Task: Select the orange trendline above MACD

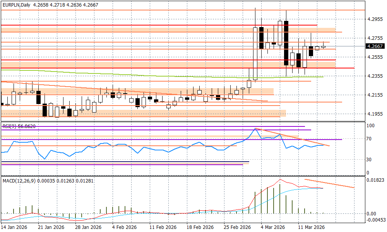Action: (329, 184)
